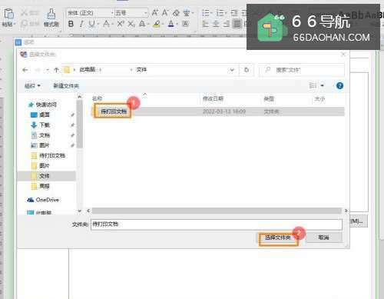The width and height of the screenshot is (384, 299).
Task: Click 新建文件夹 new folder button
Action: tap(66, 85)
